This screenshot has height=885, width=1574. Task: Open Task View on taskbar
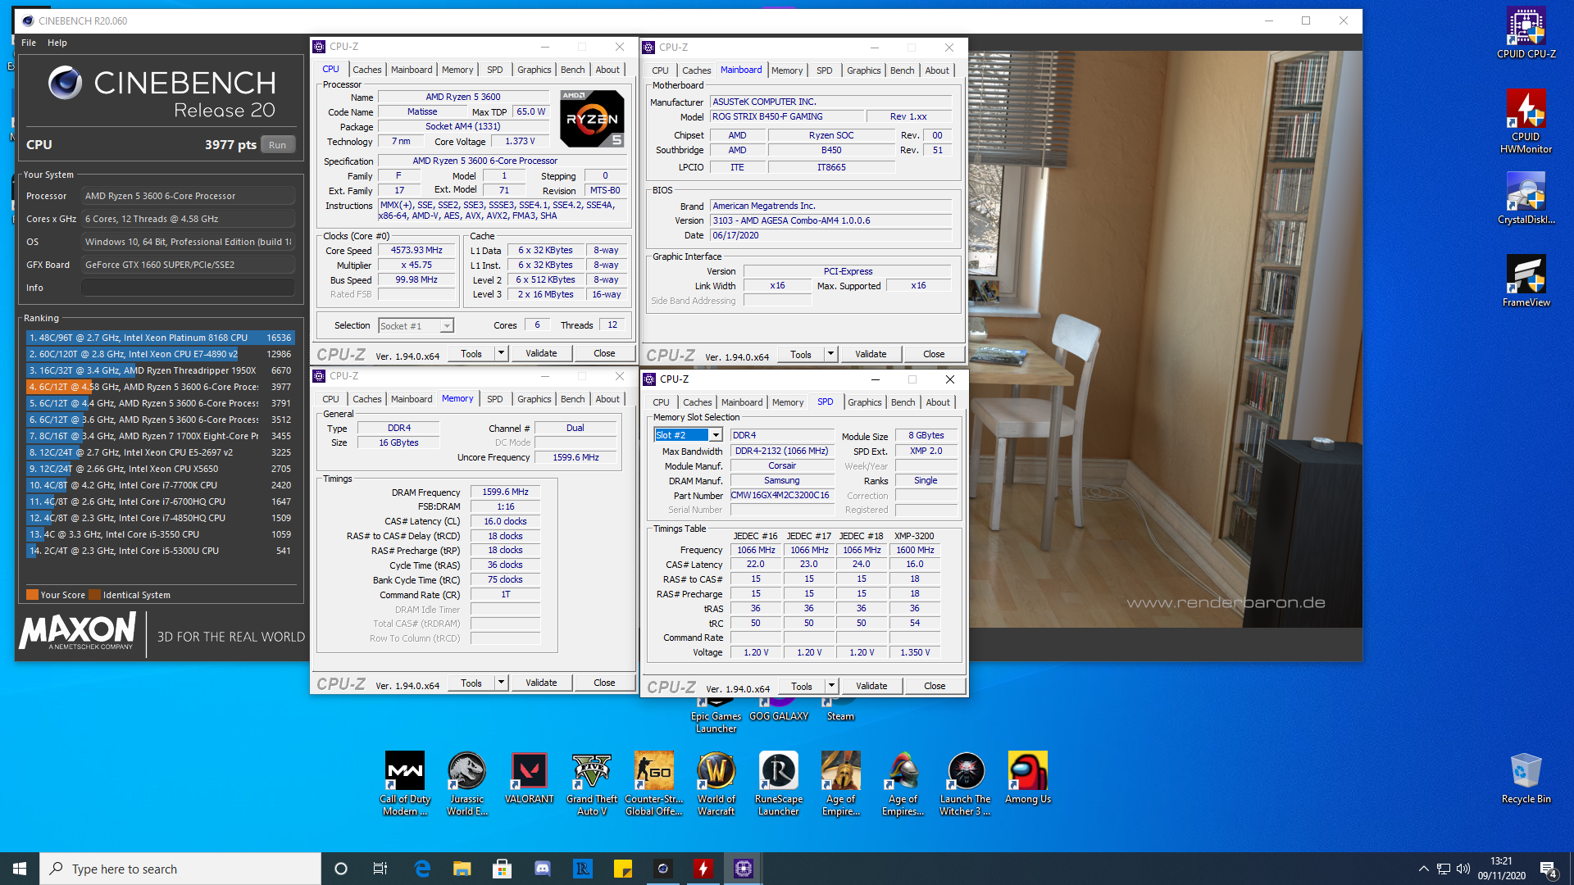(380, 869)
